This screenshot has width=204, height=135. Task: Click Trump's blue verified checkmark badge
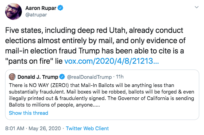point(62,77)
